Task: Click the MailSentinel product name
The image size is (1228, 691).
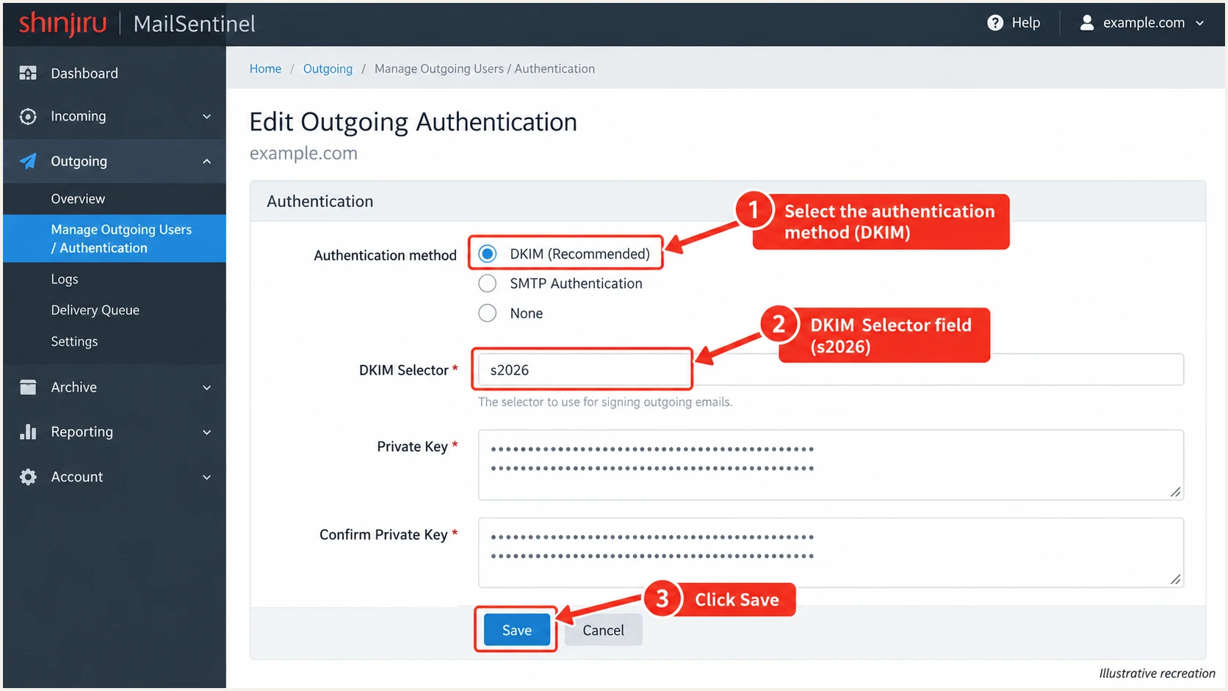Action: coord(195,23)
